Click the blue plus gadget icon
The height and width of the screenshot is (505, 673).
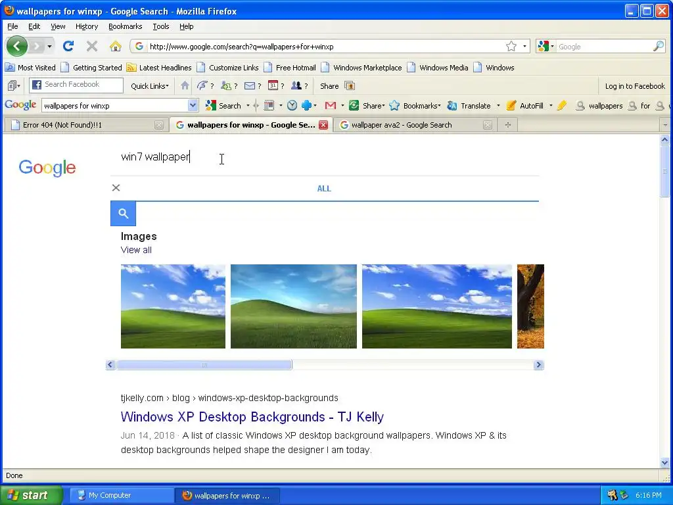(x=306, y=105)
